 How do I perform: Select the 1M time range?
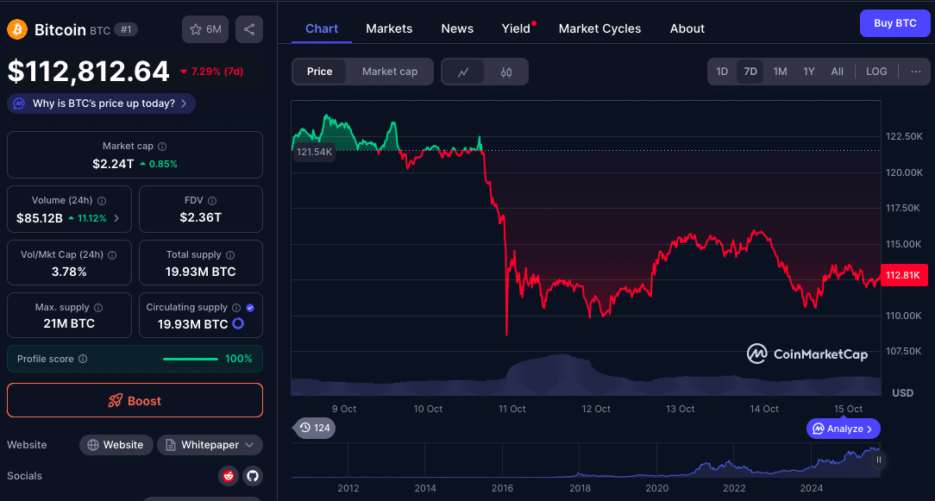click(x=780, y=72)
